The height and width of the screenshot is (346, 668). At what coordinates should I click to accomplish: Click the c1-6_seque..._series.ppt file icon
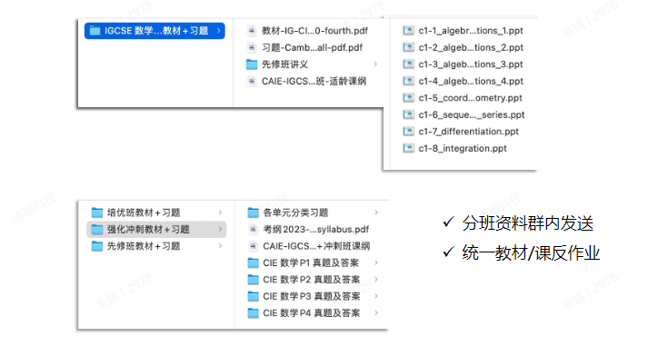[x=409, y=114]
